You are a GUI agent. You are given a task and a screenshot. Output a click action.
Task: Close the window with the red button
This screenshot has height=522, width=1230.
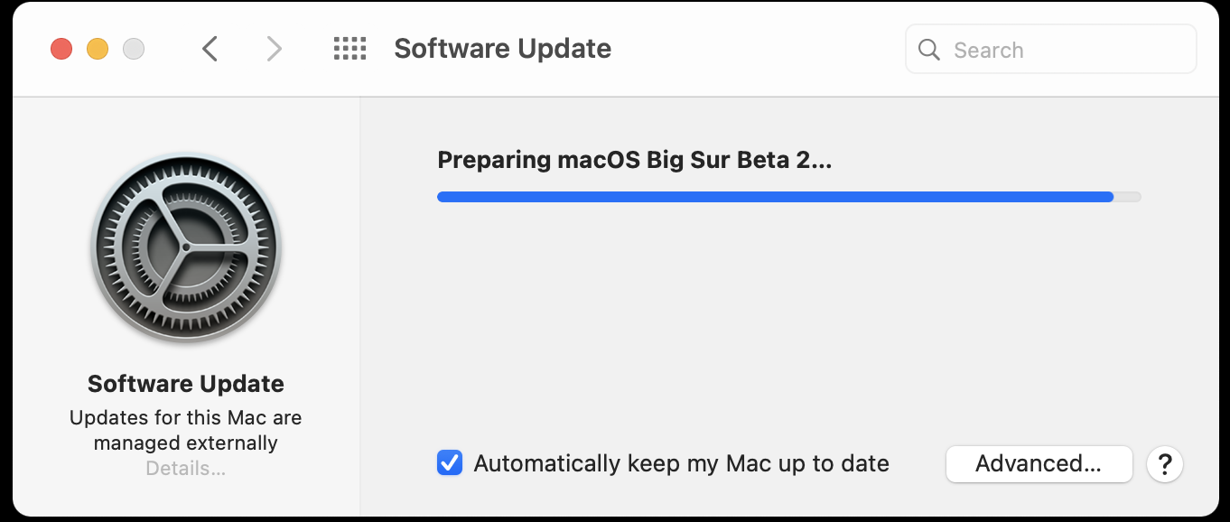point(61,49)
